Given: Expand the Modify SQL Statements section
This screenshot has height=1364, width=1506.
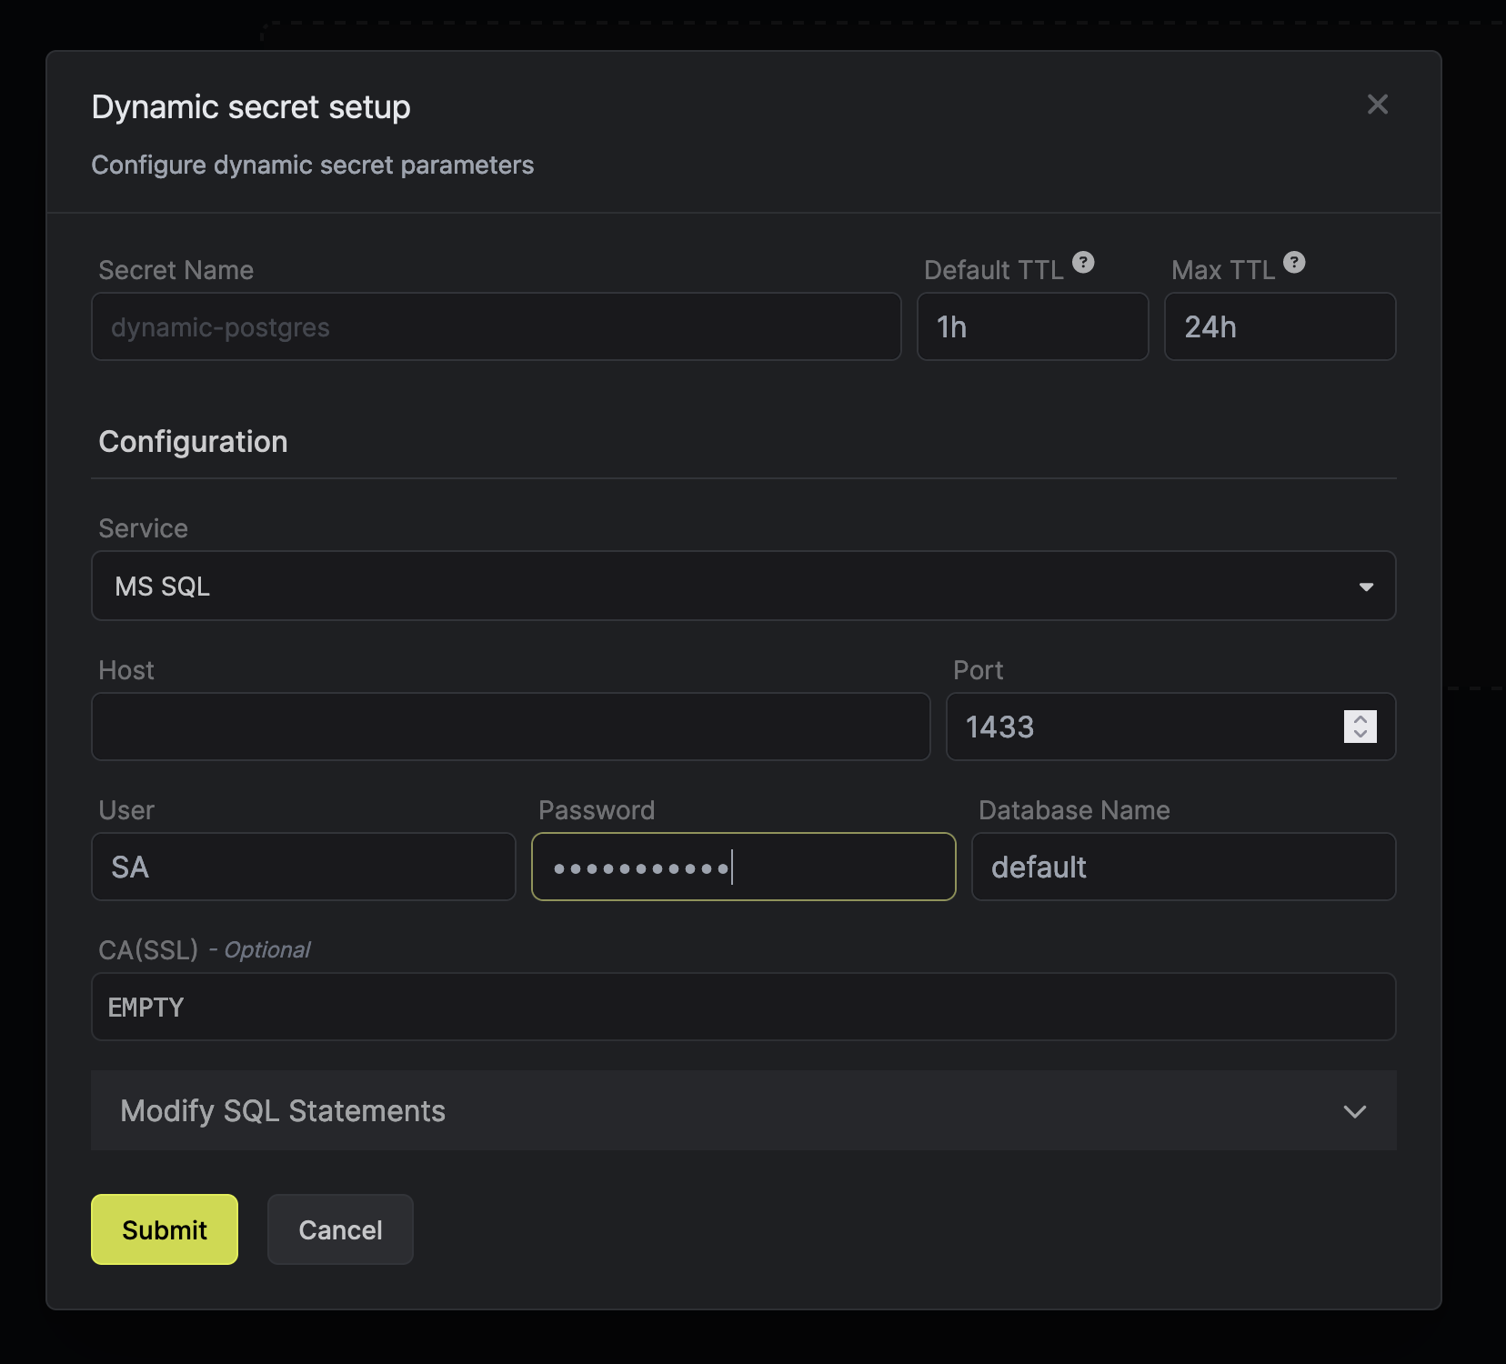Looking at the screenshot, I should click(744, 1110).
